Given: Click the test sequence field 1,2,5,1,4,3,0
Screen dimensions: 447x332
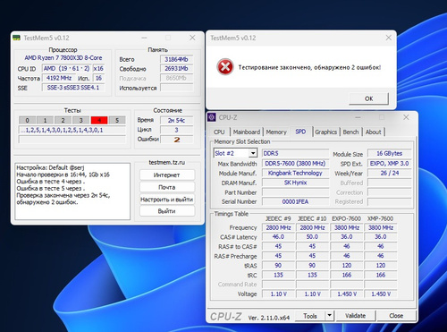Looking at the screenshot, I should tap(72, 130).
